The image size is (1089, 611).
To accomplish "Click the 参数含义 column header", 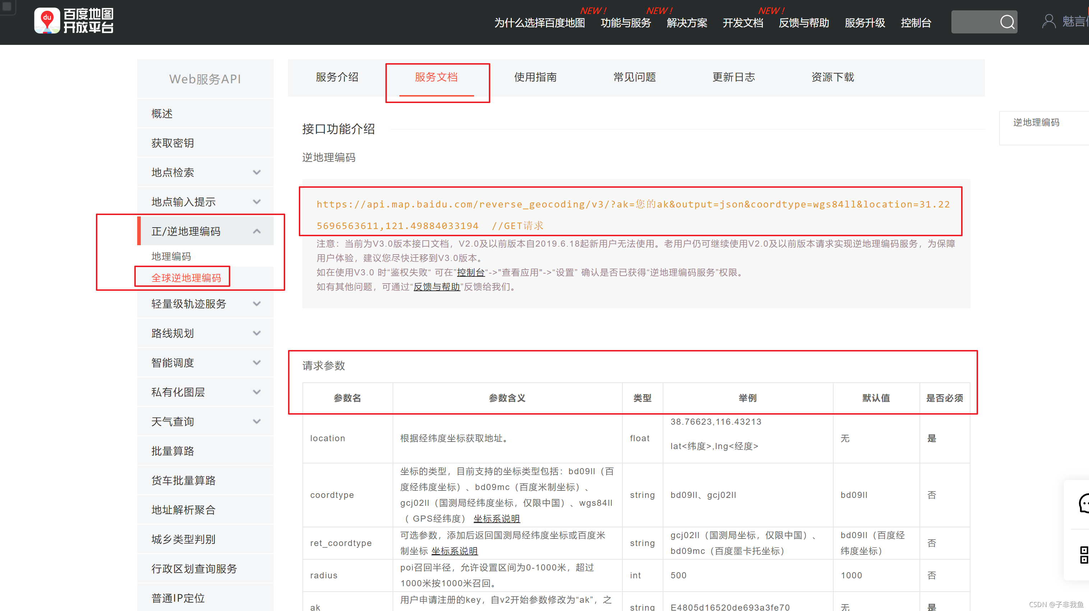I will [507, 398].
